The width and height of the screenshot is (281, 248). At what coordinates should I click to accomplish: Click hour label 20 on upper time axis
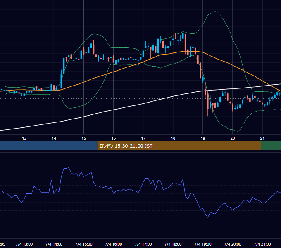coord(232,138)
